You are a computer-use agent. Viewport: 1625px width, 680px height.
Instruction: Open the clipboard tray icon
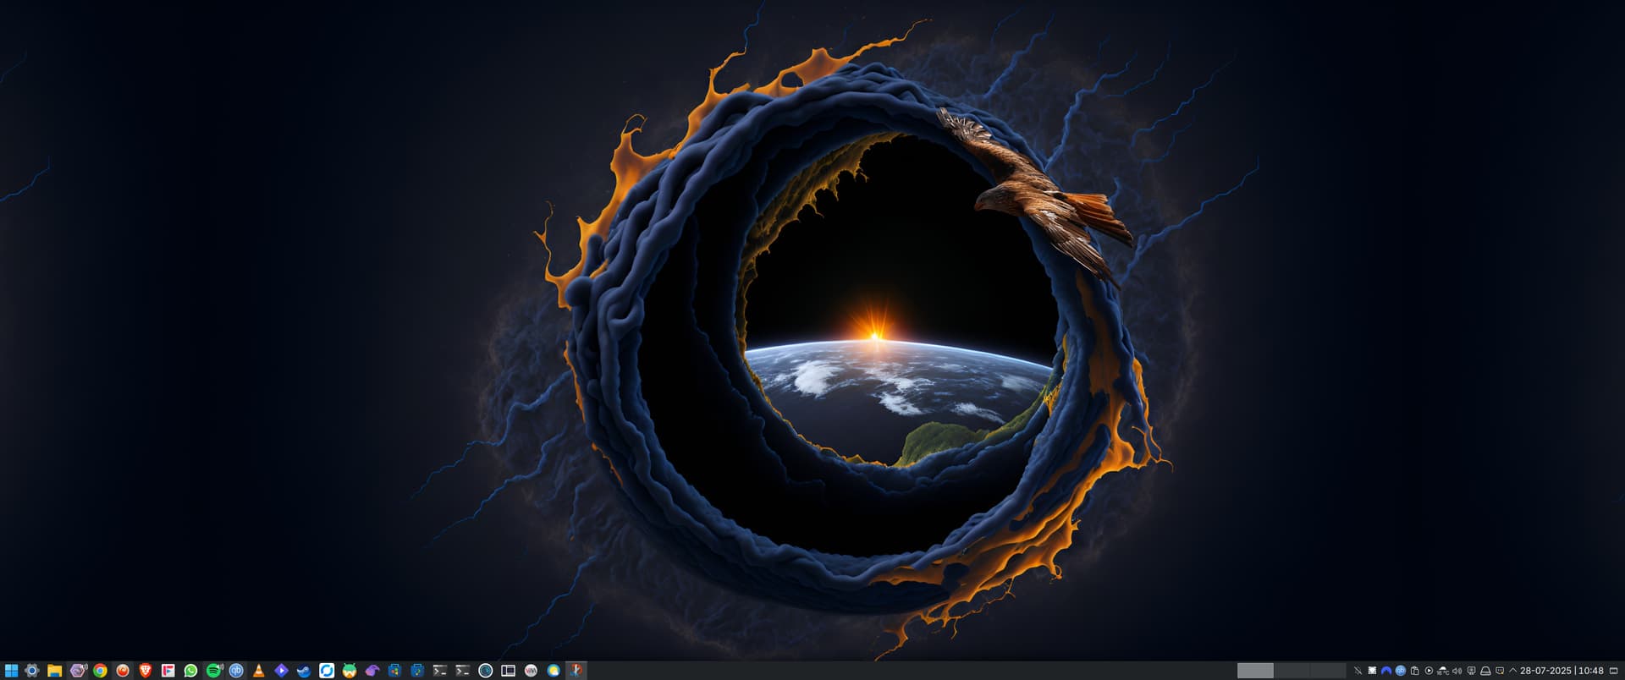[x=1414, y=671]
